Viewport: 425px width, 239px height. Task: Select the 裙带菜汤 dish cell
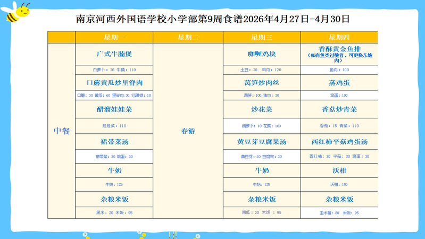[x=114, y=142]
